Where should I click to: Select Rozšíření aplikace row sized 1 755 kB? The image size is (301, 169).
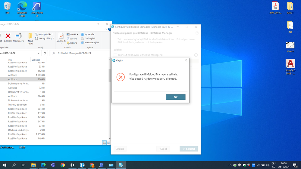23,134
